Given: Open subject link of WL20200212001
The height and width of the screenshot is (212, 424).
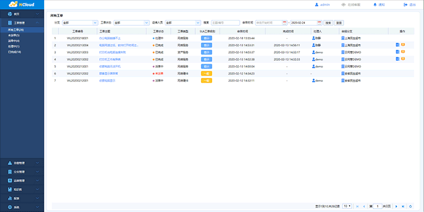Looking at the screenshot, I should 107,81.
